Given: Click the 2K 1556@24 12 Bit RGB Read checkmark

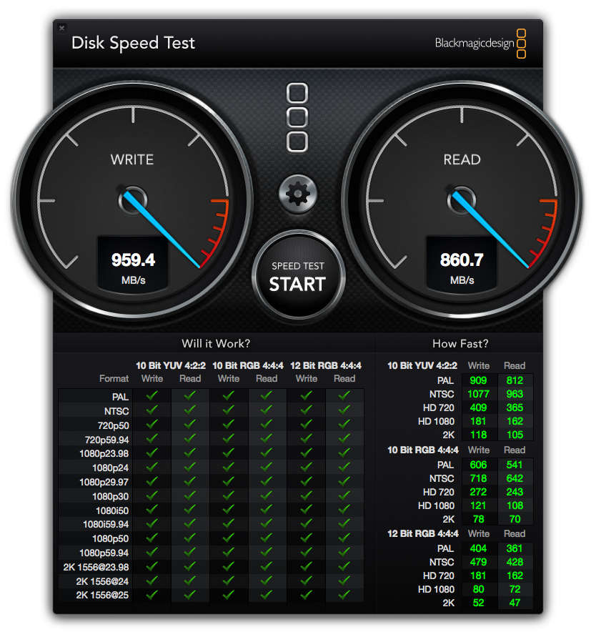Looking at the screenshot, I should click(x=344, y=581).
